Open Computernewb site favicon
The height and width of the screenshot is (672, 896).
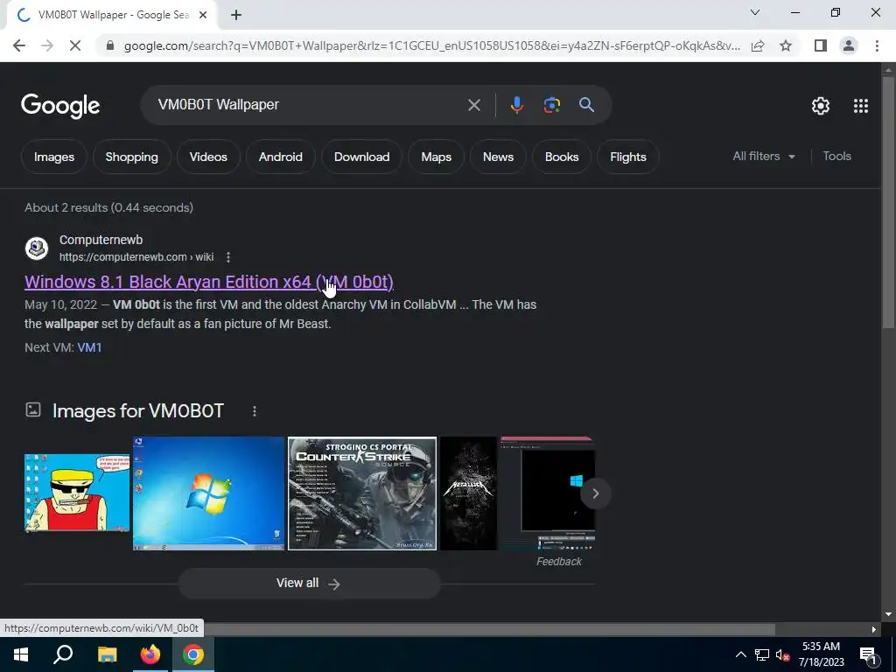coord(37,248)
